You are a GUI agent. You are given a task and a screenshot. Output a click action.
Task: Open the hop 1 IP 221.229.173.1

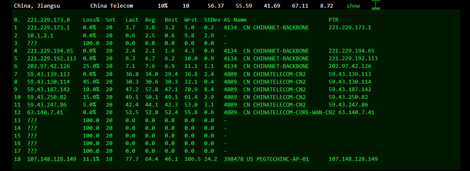pos(49,28)
